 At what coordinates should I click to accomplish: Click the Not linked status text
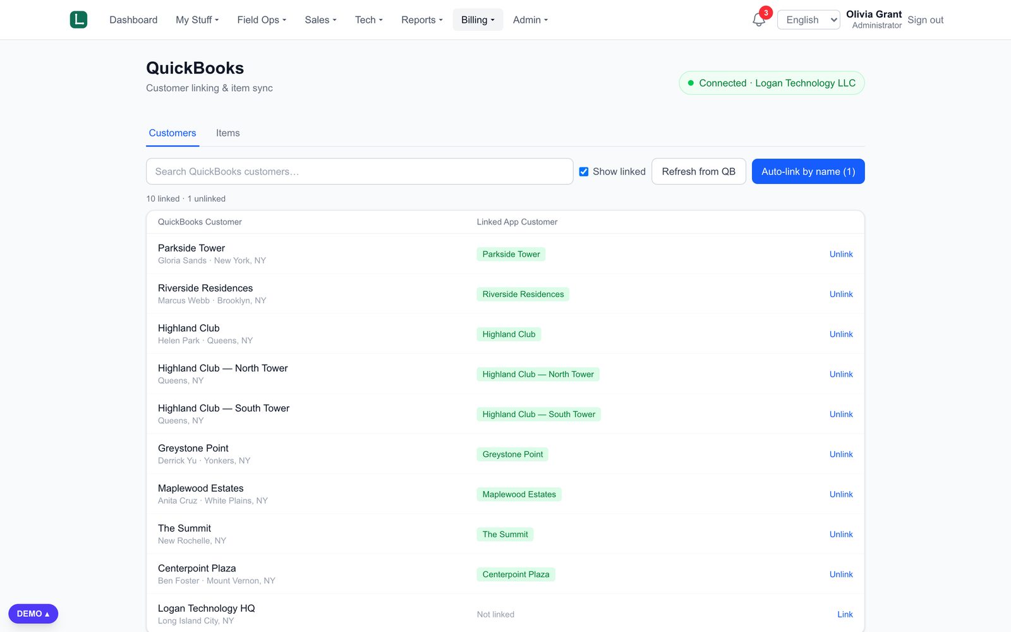495,614
